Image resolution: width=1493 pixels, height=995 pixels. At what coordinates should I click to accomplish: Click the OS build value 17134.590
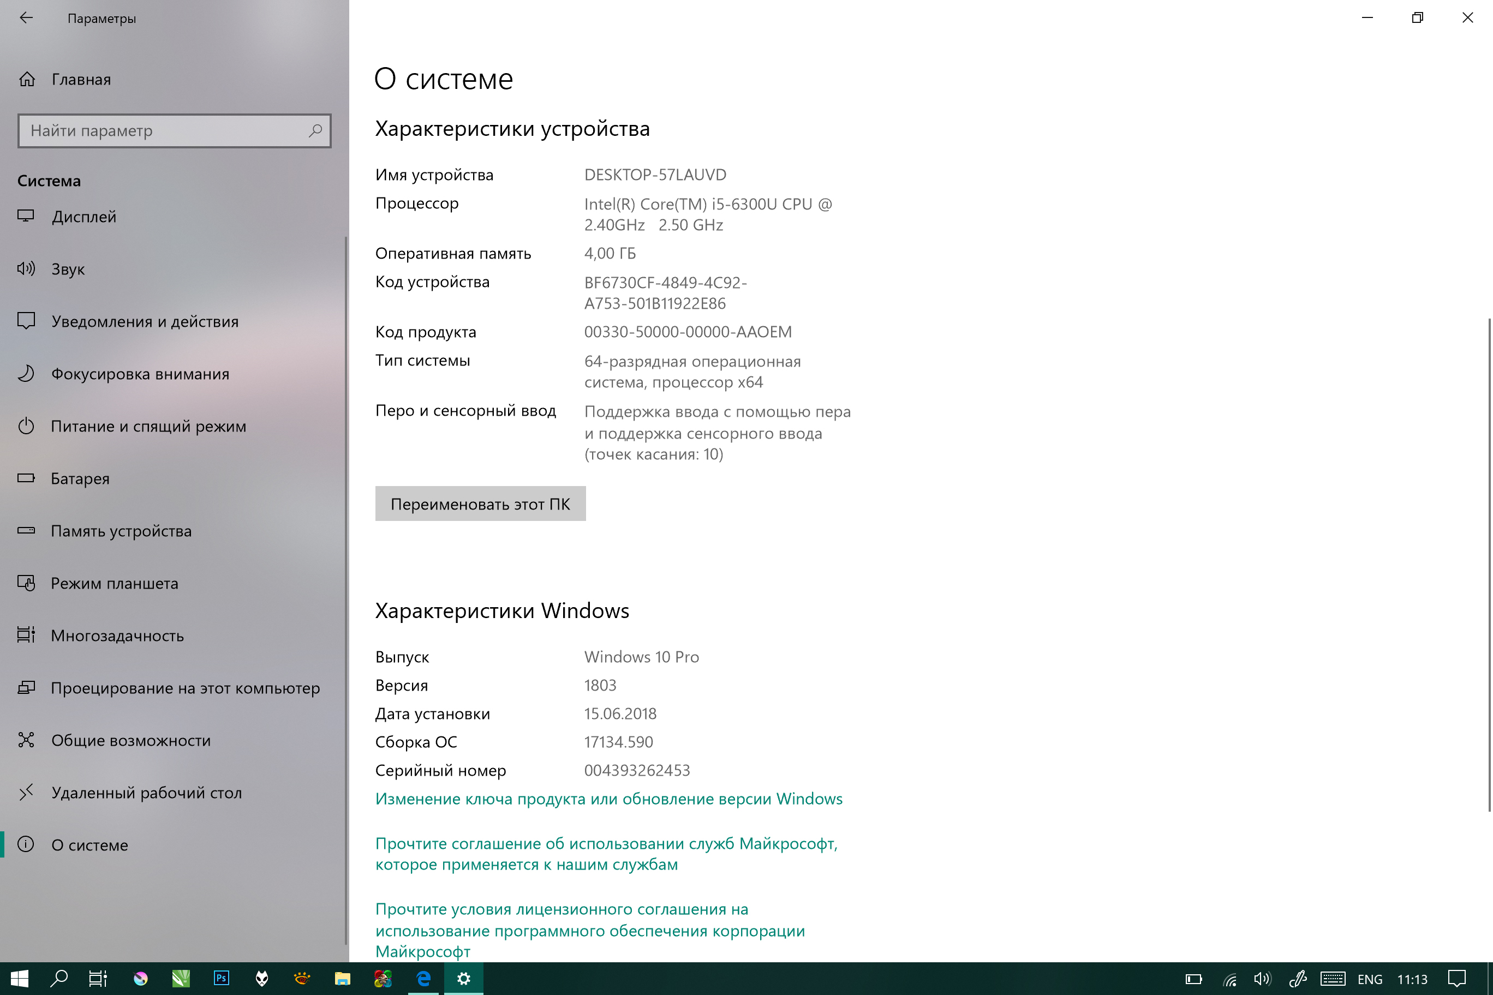click(x=619, y=742)
